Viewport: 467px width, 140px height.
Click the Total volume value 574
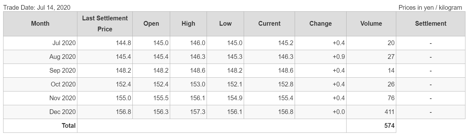tap(389, 126)
